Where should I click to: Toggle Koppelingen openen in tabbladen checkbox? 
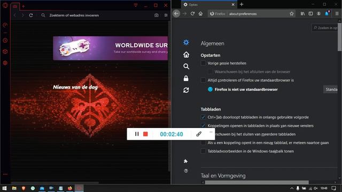203,126
